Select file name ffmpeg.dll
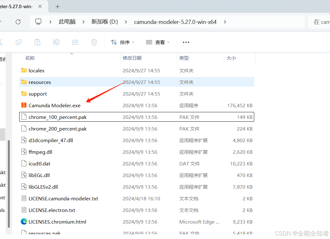The image size is (330, 239). coord(40,152)
